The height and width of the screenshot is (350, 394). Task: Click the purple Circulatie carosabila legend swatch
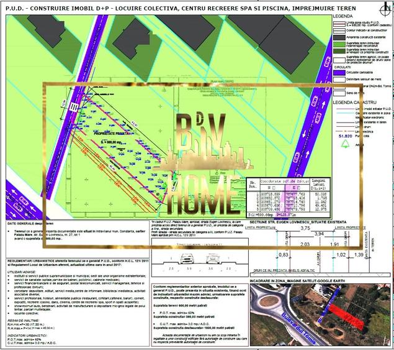[338, 72]
